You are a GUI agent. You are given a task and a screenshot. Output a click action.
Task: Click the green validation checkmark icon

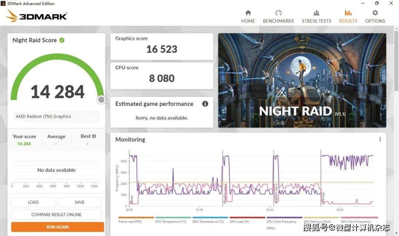click(x=62, y=40)
